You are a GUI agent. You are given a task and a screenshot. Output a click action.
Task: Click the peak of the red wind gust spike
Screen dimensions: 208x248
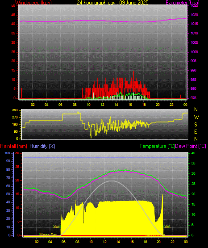pyautogui.click(x=133, y=72)
